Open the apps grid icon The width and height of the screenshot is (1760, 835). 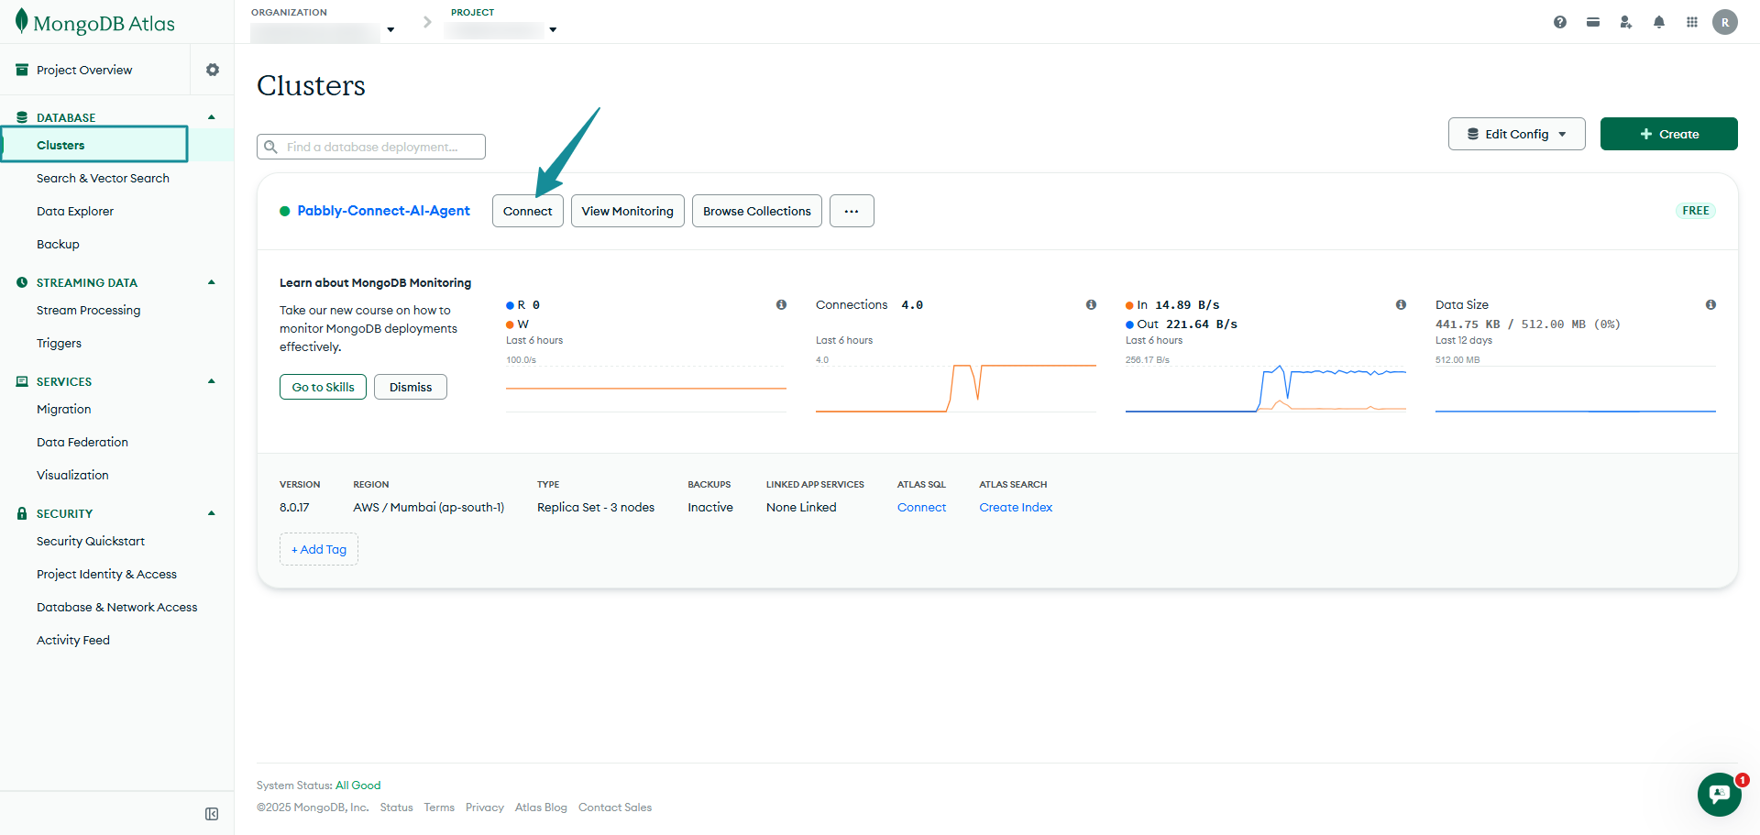tap(1691, 22)
